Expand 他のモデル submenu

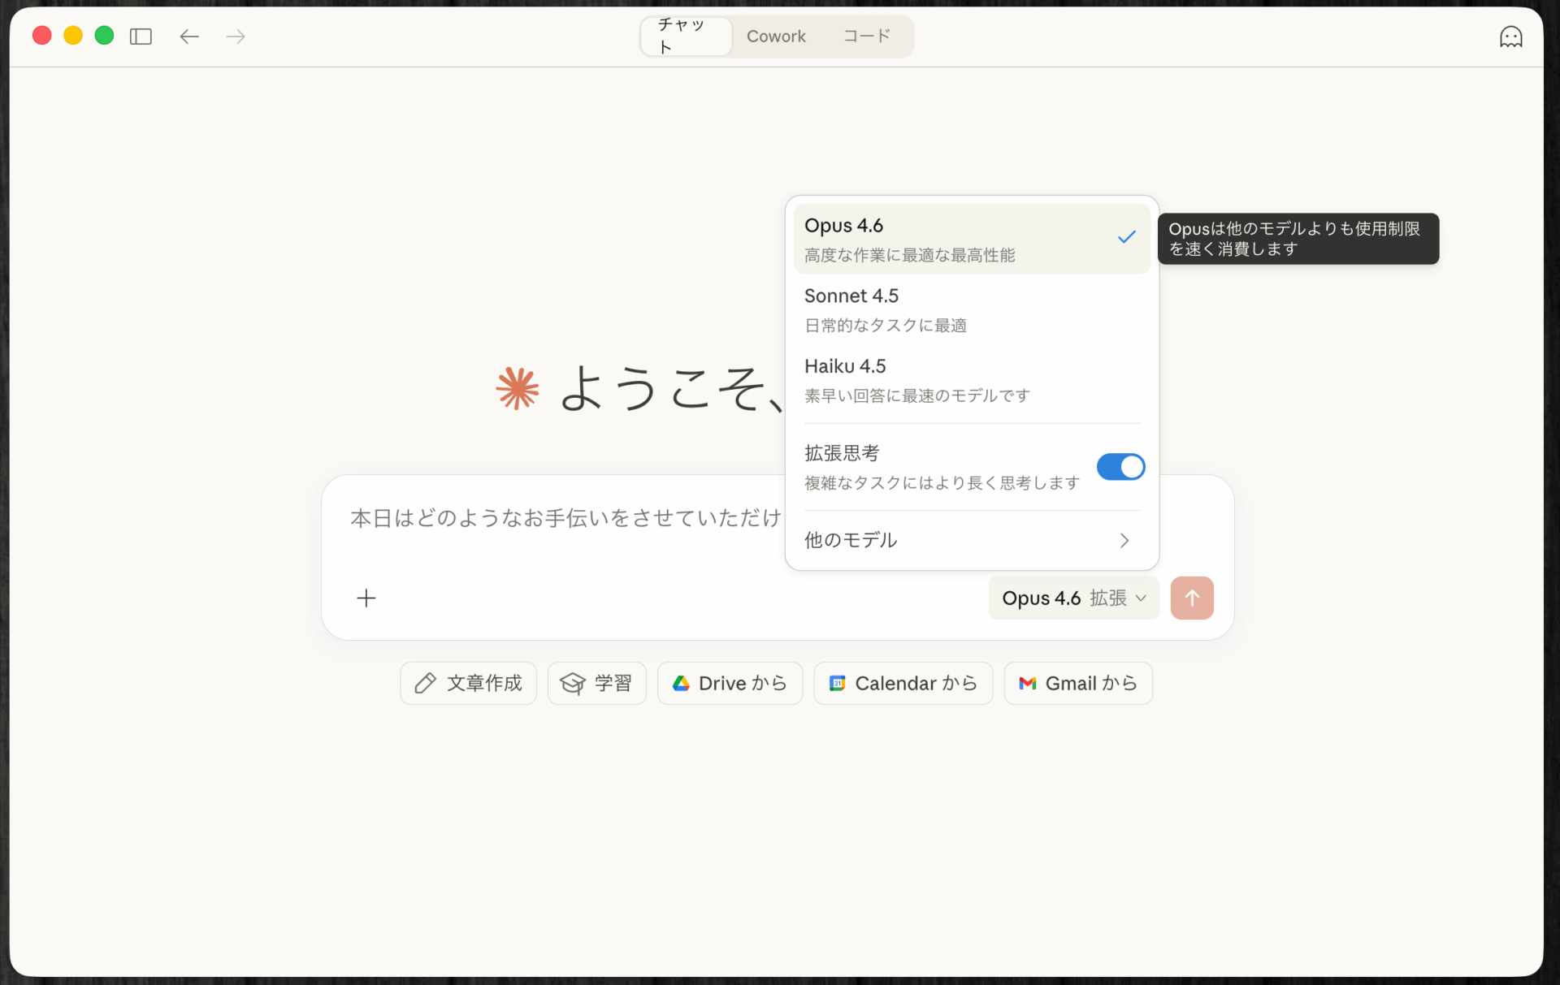tap(971, 540)
